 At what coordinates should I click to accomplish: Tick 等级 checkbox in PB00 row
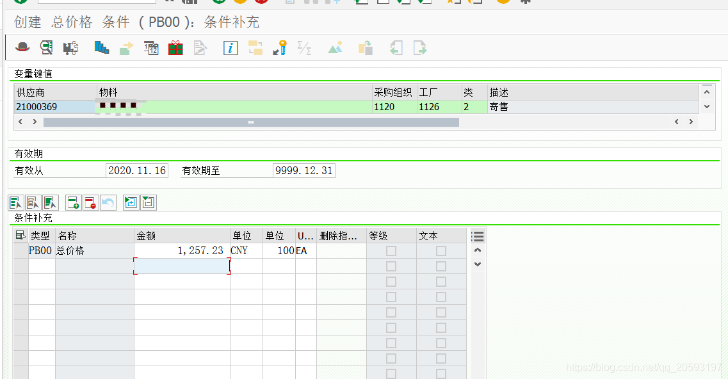[x=391, y=251]
